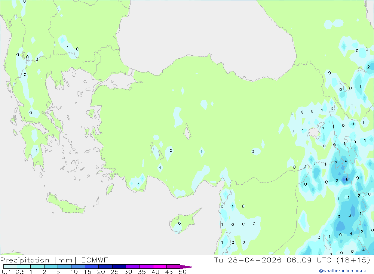Pick the legend swatch between 1 and 2
Image resolution: width=374 pixels, height=274 pixels.
[x=37, y=267]
